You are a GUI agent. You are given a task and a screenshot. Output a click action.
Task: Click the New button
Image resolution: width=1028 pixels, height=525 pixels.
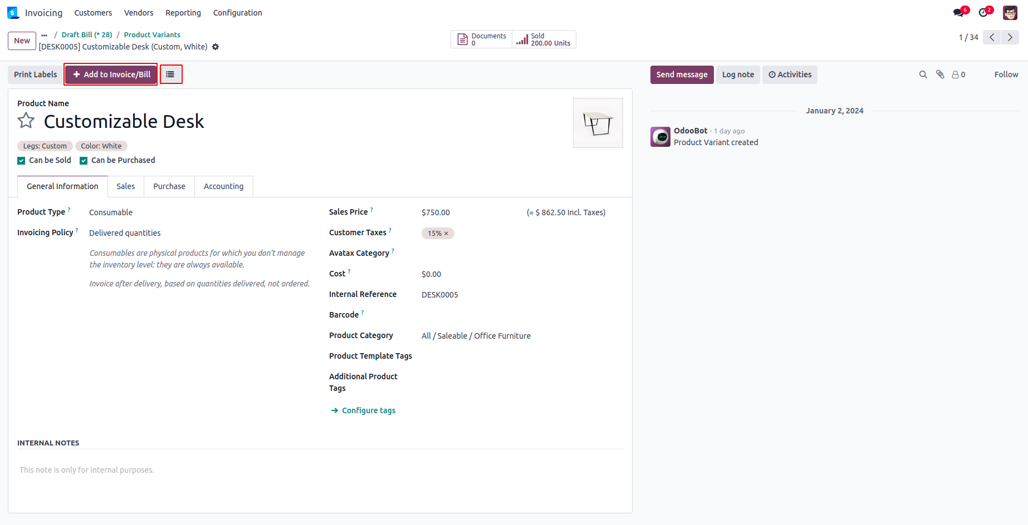pos(22,41)
